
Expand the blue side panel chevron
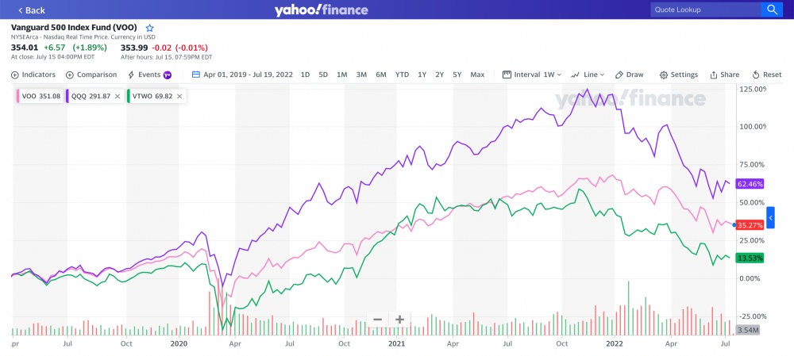coord(770,217)
